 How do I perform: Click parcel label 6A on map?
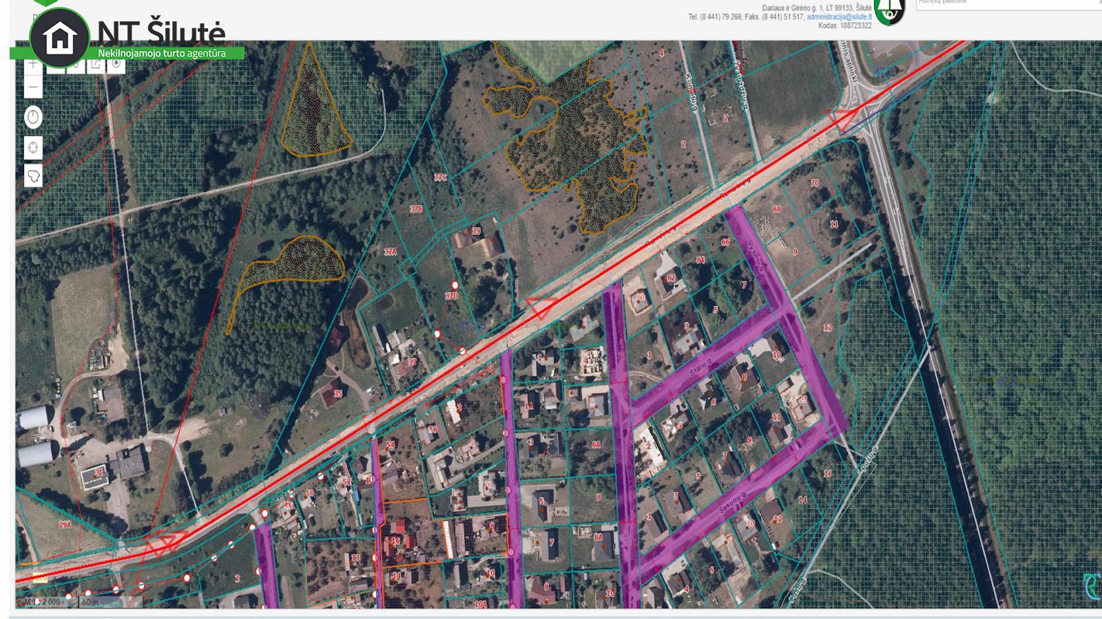(596, 445)
